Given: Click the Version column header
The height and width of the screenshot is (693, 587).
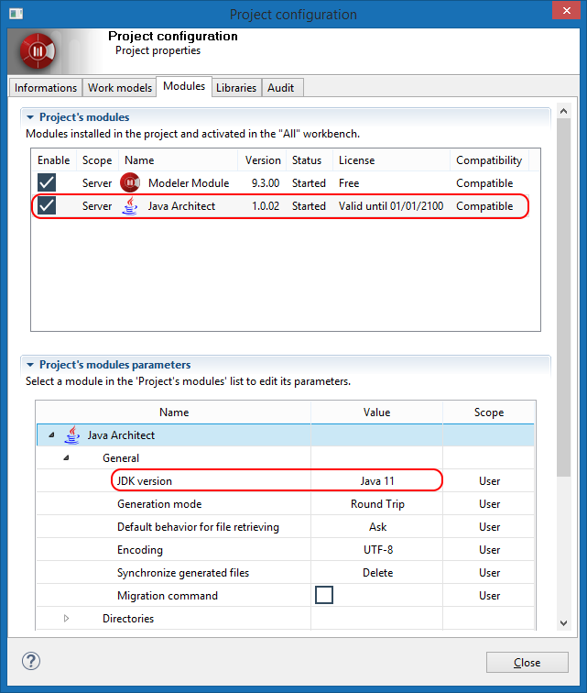Looking at the screenshot, I should tap(263, 160).
